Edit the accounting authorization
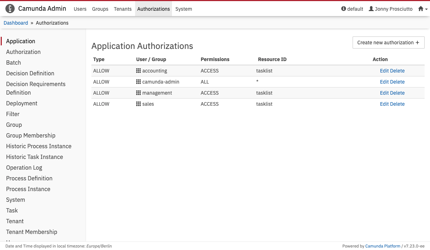This screenshot has width=430, height=250. click(x=384, y=71)
